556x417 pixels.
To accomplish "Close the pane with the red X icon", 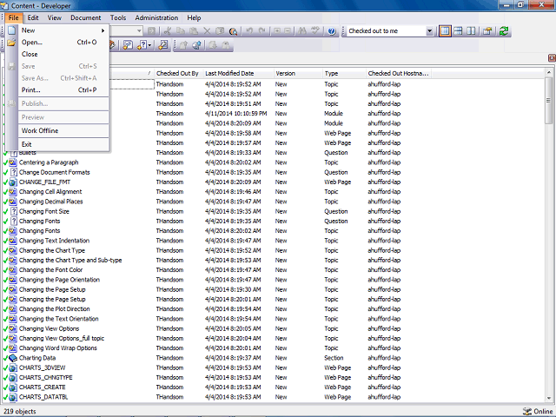I will 552,58.
